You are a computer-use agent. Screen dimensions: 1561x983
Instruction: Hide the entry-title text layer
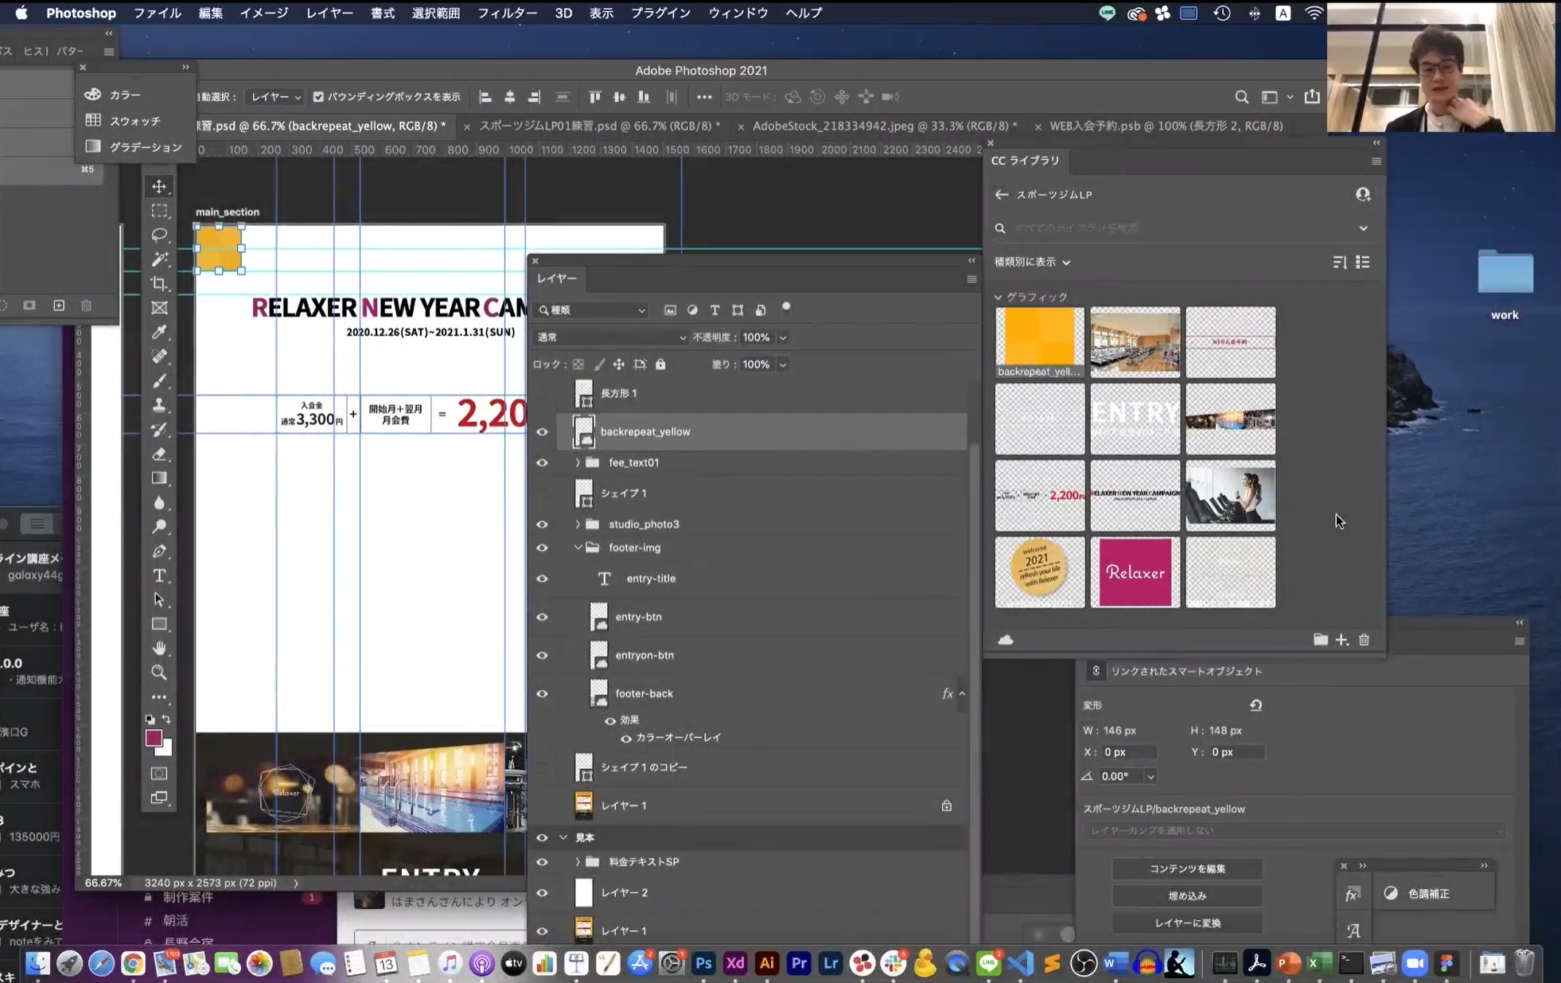pos(542,579)
